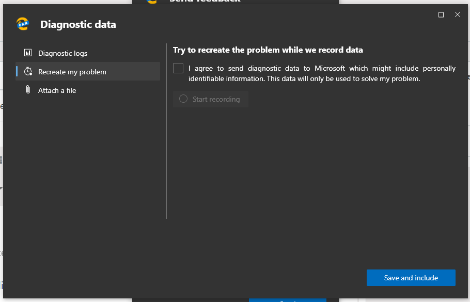Open the Diagnostic logs section
470x302 pixels.
pyautogui.click(x=62, y=53)
